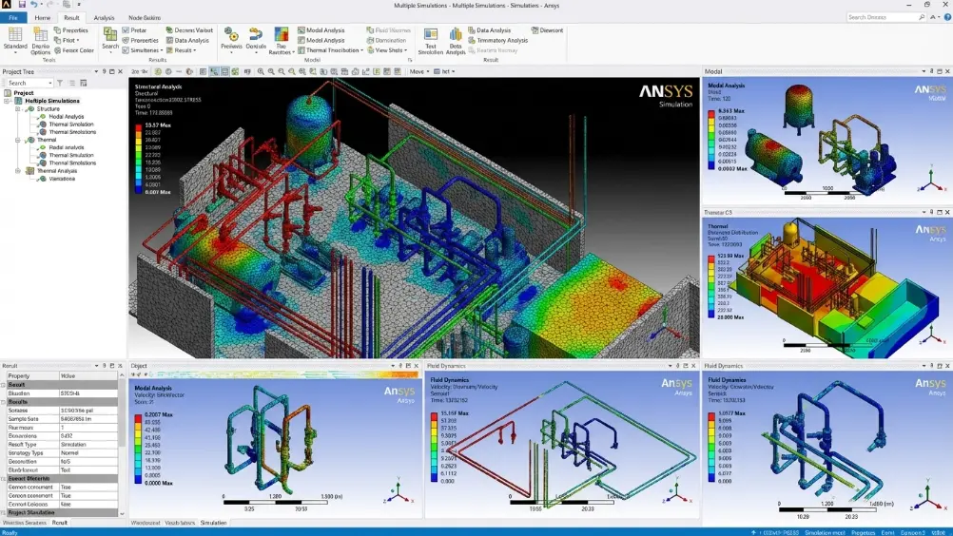Click the Dronio Options icon
Viewport: 953px width, 536px height.
(40, 34)
